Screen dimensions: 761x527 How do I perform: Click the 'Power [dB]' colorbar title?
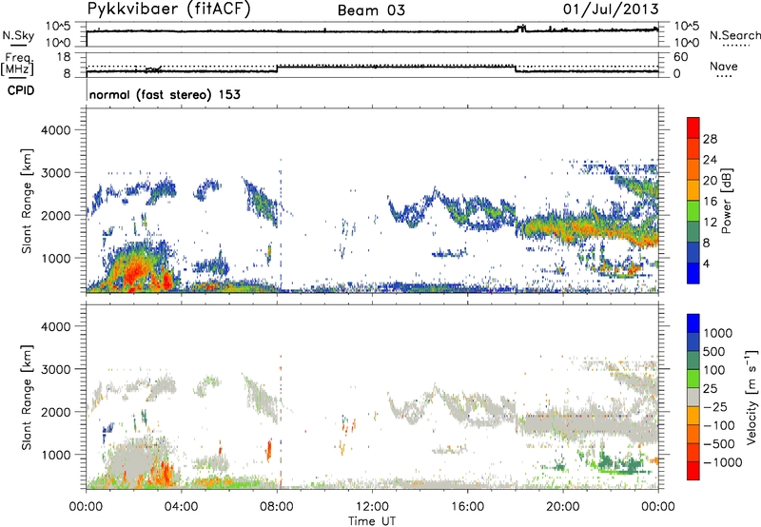pos(726,201)
